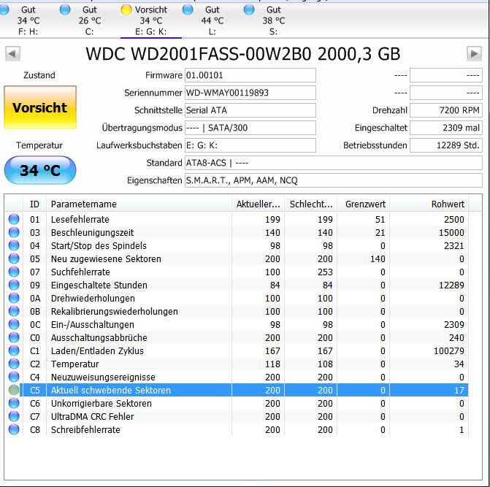Go to previous disk with left arrow

13,54
